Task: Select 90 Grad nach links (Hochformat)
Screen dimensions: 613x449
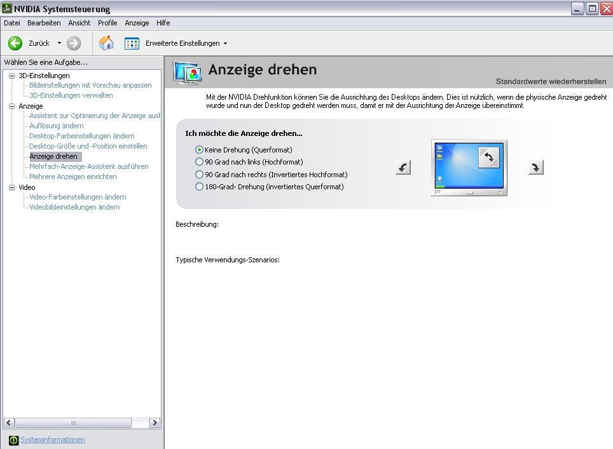Action: click(x=200, y=162)
